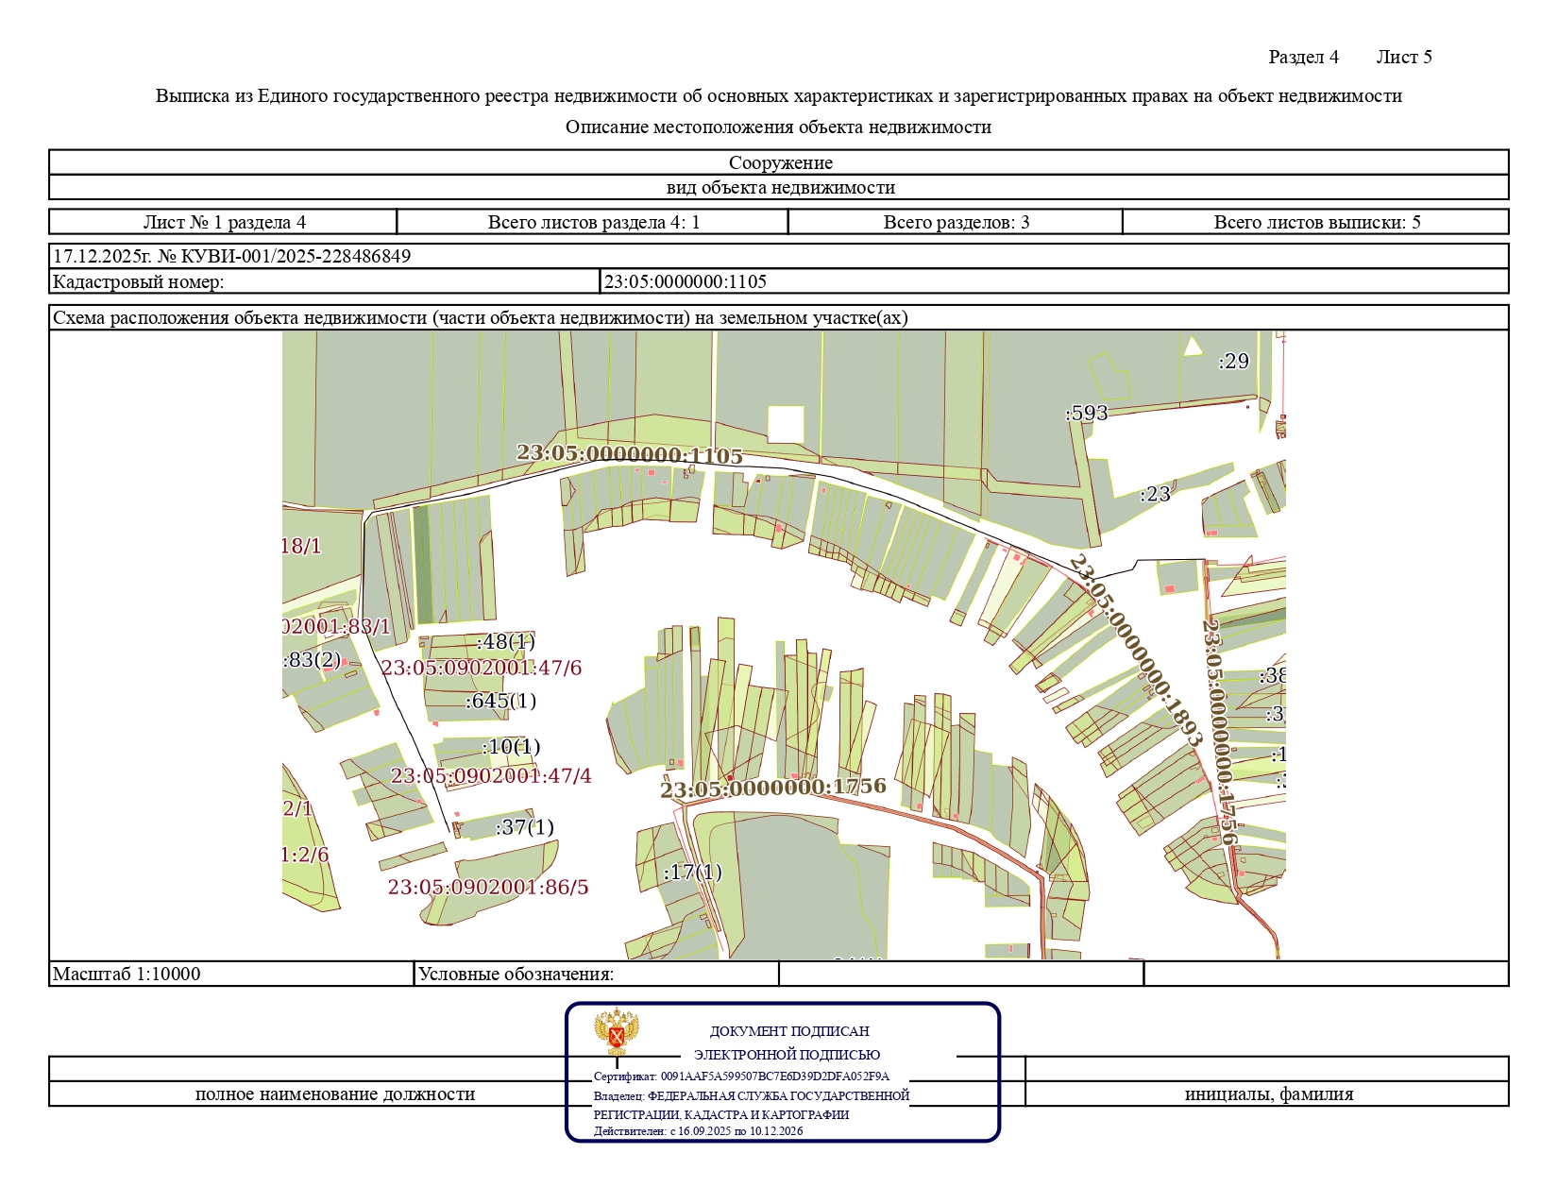Click map label '02001:83/1'
Viewport: 1558px width, 1204px height.
[336, 627]
